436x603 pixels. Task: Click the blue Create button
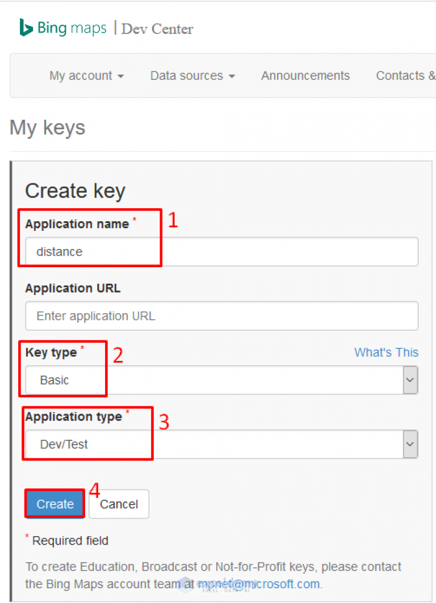point(55,504)
